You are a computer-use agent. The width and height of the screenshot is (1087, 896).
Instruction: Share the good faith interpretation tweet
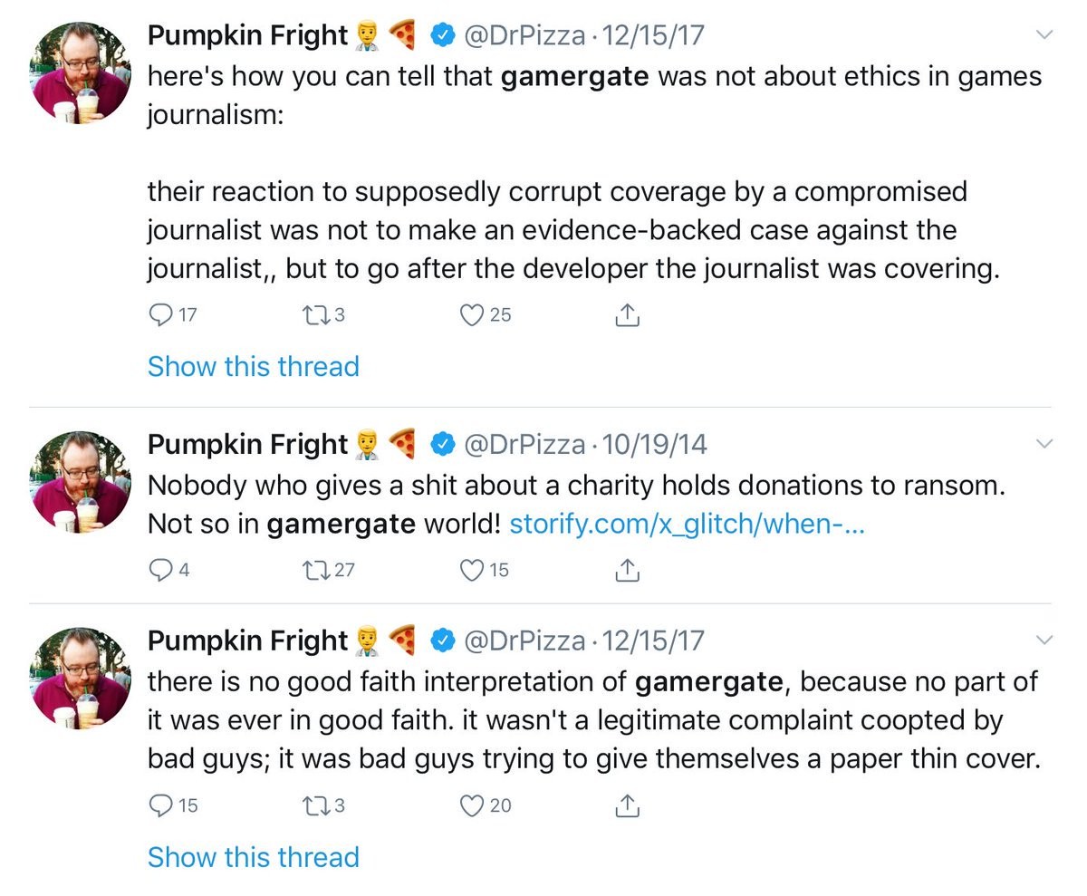628,804
